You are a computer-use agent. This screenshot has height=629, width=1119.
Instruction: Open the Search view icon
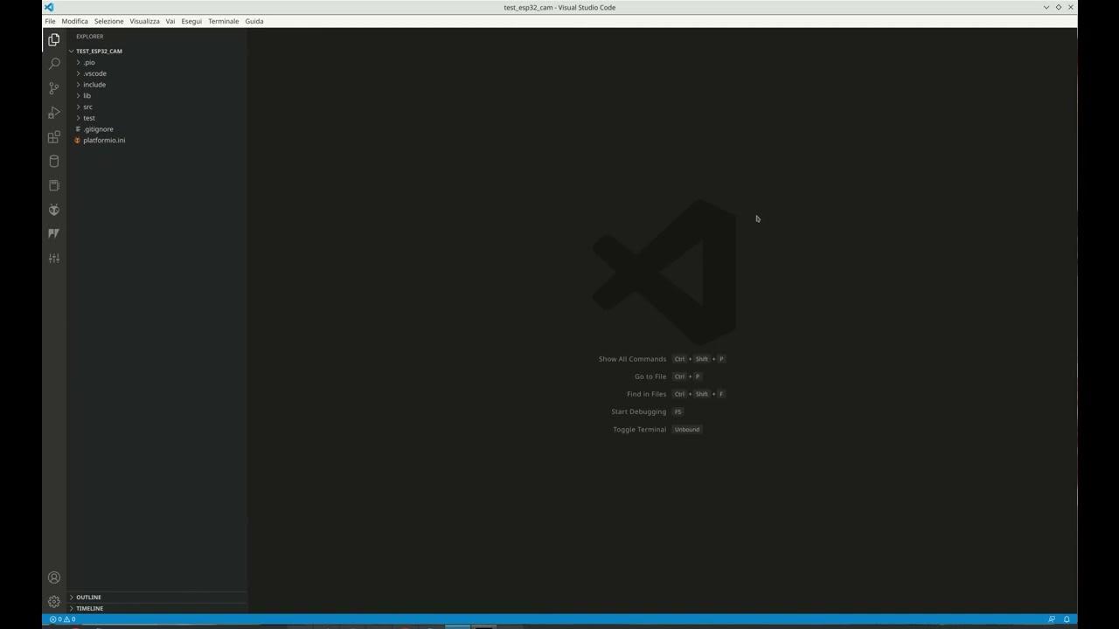coord(53,64)
